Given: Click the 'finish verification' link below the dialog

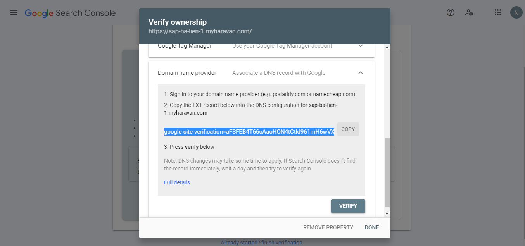Looking at the screenshot, I should pyautogui.click(x=282, y=243).
